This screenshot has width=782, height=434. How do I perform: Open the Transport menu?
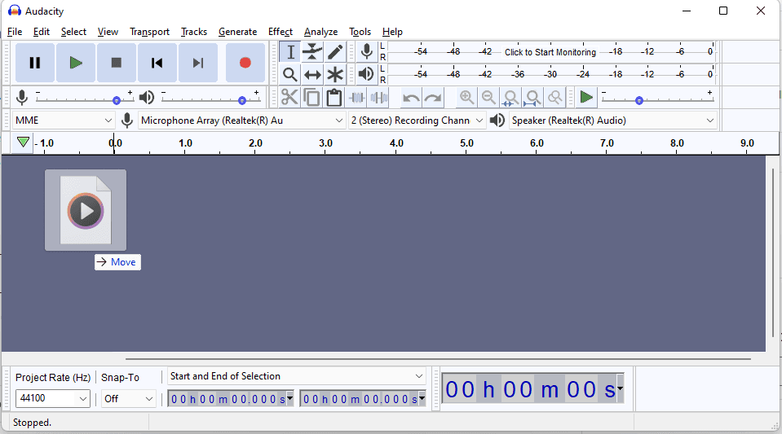pyautogui.click(x=149, y=32)
